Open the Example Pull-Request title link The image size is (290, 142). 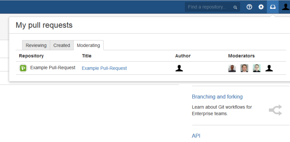pos(104,68)
